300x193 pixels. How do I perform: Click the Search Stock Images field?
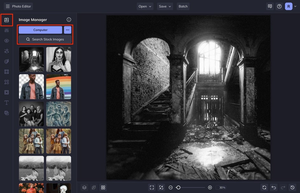(45, 39)
